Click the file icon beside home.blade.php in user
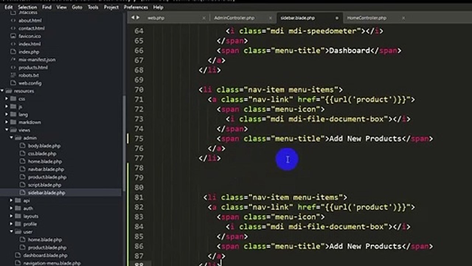The height and width of the screenshot is (266, 472). pyautogui.click(x=22, y=240)
